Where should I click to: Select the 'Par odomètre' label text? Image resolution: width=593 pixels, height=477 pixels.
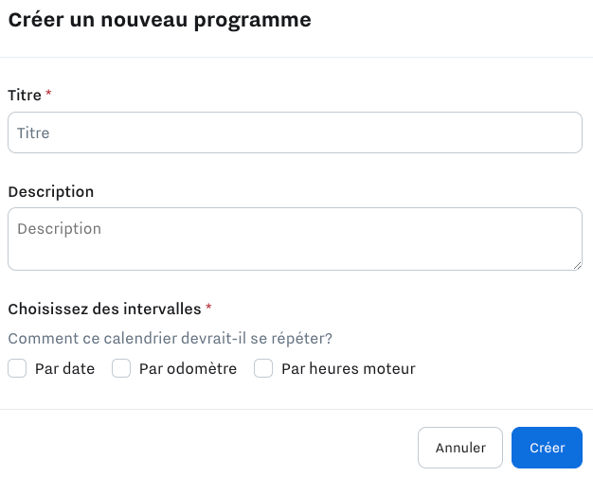click(188, 369)
